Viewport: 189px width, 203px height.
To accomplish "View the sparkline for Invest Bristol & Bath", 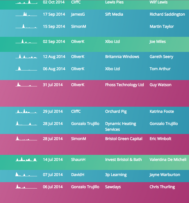I will pyautogui.click(x=26, y=159).
